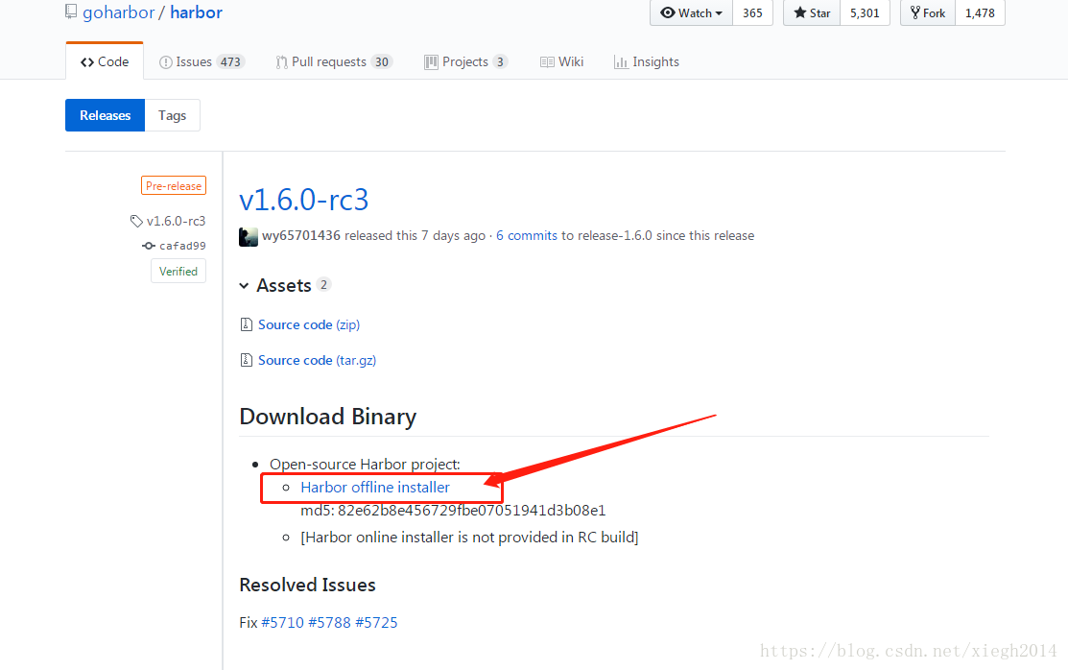Click the Watch dropdown button

(691, 12)
